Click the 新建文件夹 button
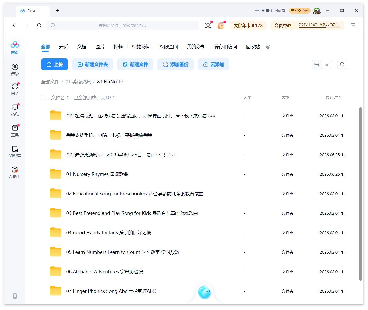 (x=93, y=64)
